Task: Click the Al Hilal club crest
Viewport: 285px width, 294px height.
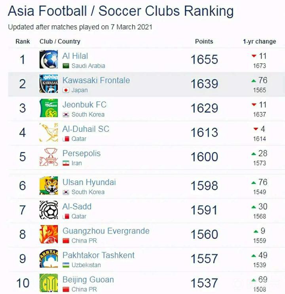Action: coord(49,59)
